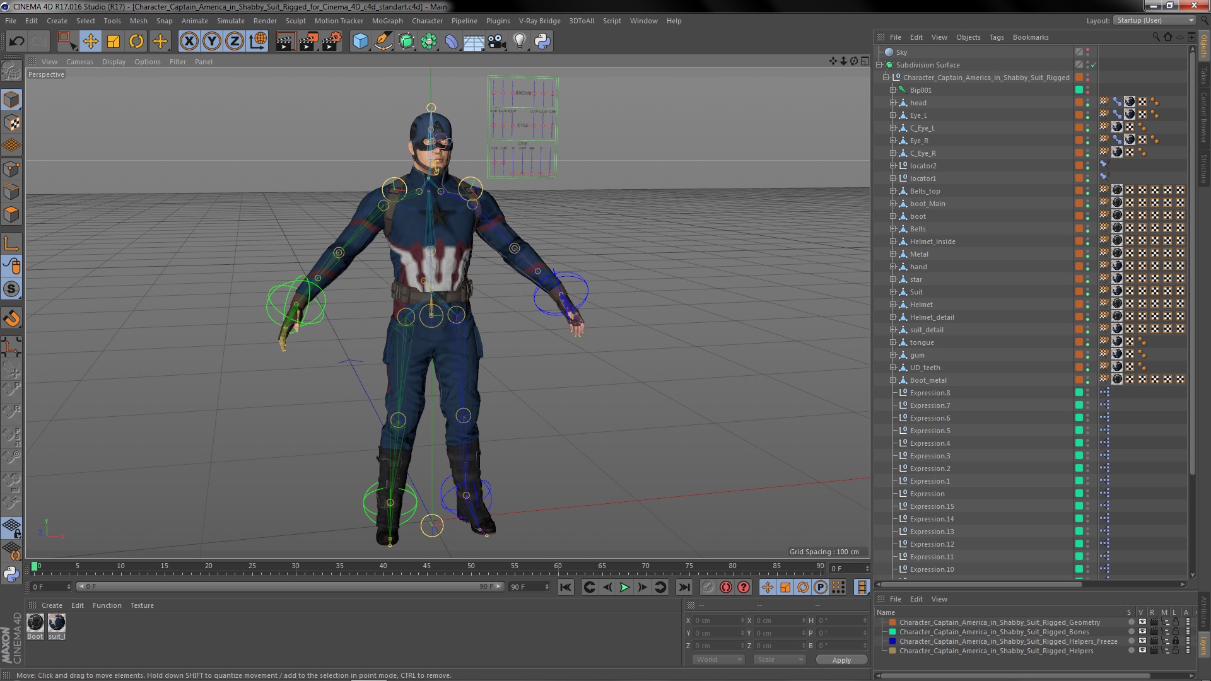Click the X position field

[x=719, y=620]
